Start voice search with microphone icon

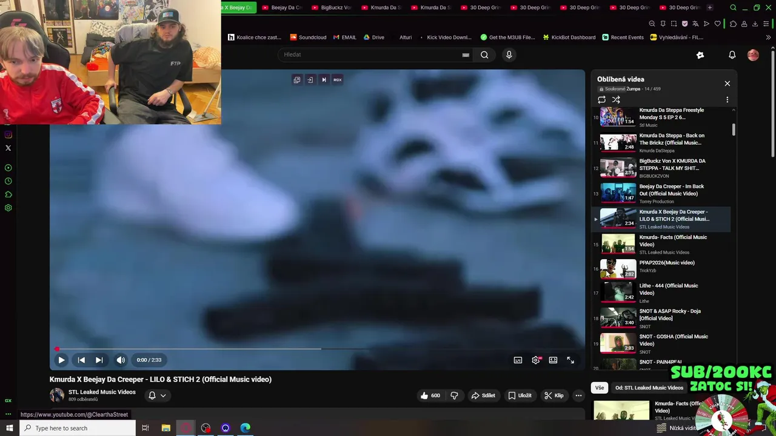509,54
